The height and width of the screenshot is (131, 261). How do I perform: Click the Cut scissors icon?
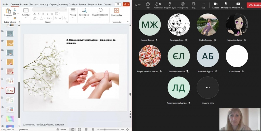tap(15, 10)
